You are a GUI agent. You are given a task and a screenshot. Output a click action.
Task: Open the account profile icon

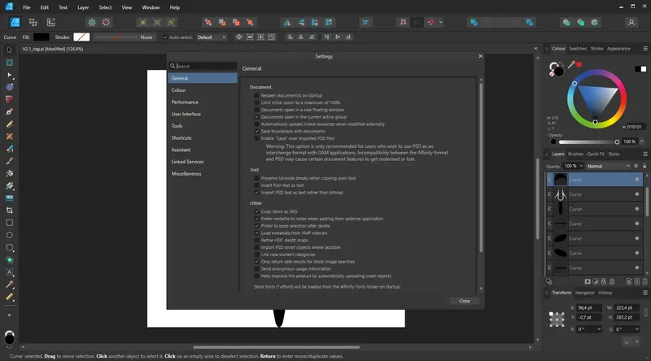tap(631, 23)
